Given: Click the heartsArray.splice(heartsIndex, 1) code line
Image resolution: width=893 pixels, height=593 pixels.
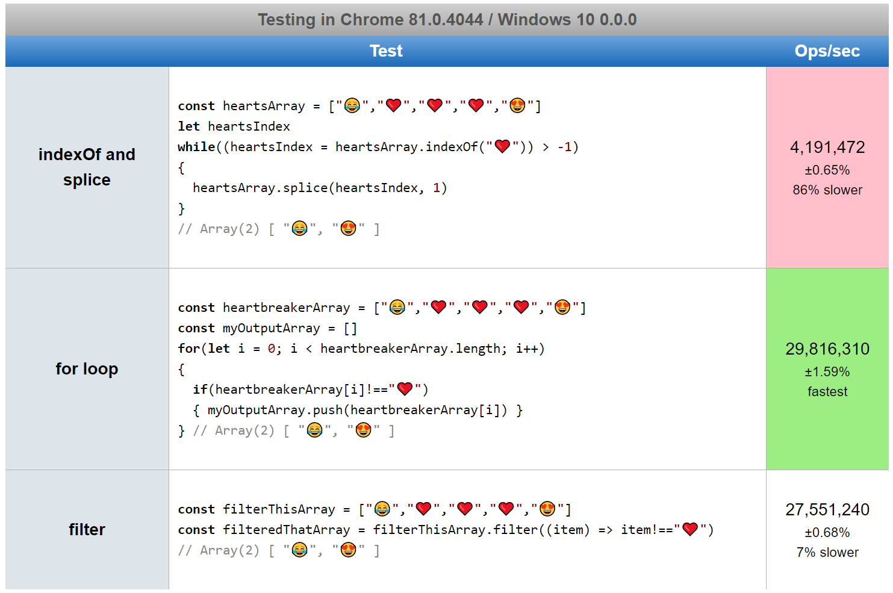Looking at the screenshot, I should click(x=320, y=188).
